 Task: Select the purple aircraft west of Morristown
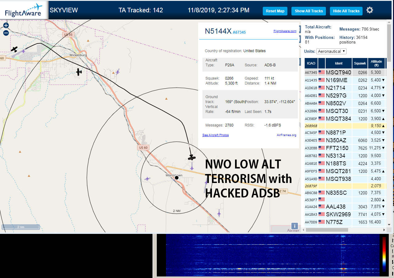point(147,178)
